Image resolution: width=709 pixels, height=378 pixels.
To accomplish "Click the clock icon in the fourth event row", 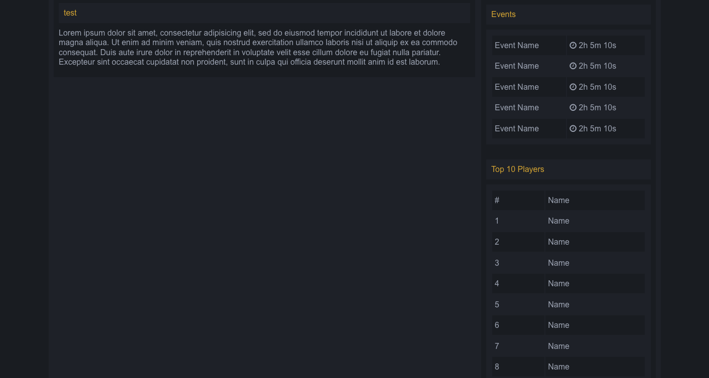I will click(573, 107).
